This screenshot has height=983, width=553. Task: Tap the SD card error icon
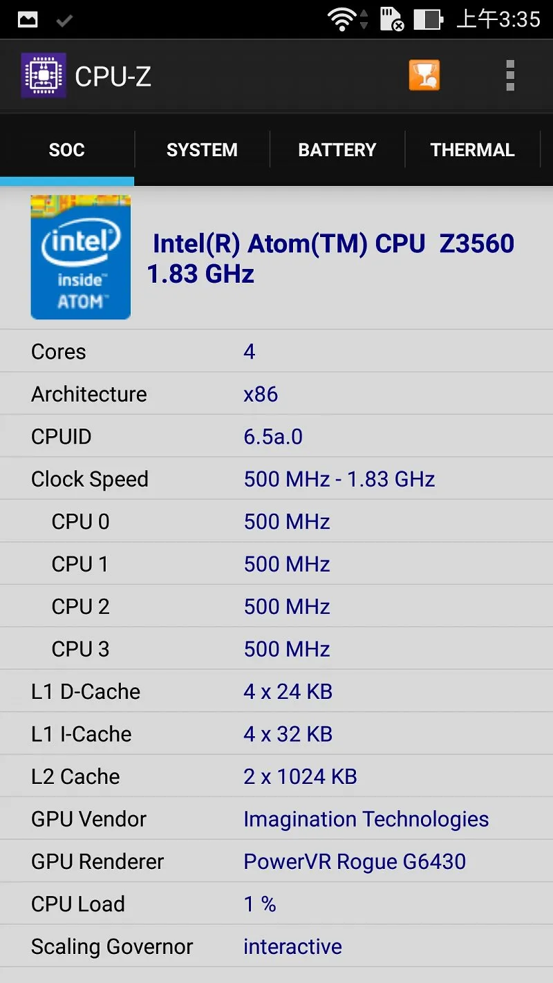pos(393,19)
